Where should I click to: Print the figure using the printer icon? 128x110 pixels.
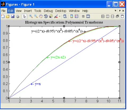(x=18, y=16)
